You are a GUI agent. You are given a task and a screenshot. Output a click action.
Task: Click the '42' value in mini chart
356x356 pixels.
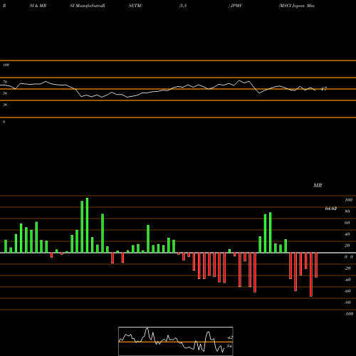pyautogui.click(x=229, y=337)
